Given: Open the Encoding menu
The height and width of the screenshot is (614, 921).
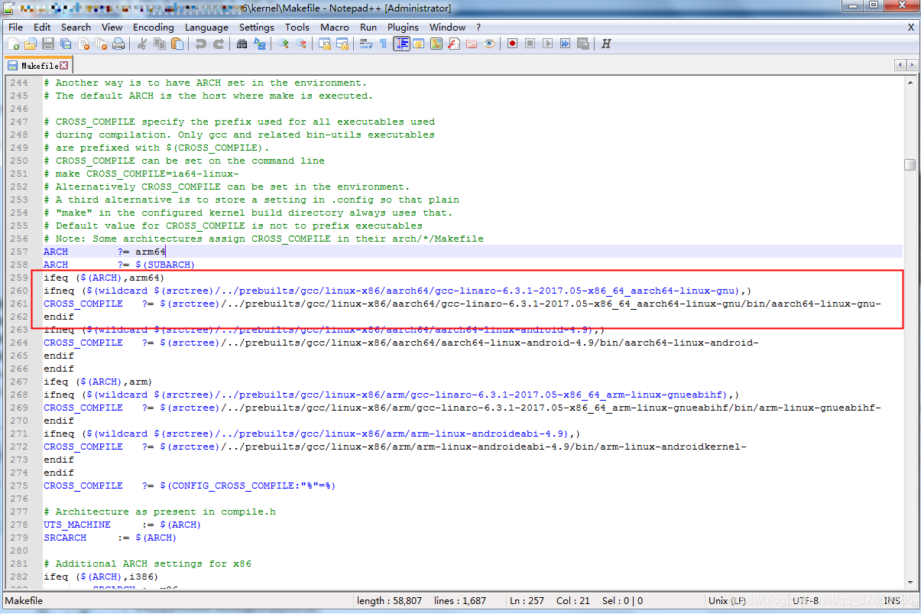Looking at the screenshot, I should 154,27.
